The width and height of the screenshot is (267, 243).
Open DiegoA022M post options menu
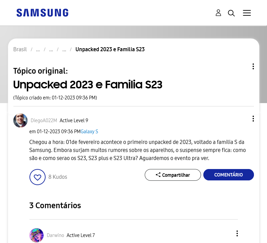coord(253,118)
